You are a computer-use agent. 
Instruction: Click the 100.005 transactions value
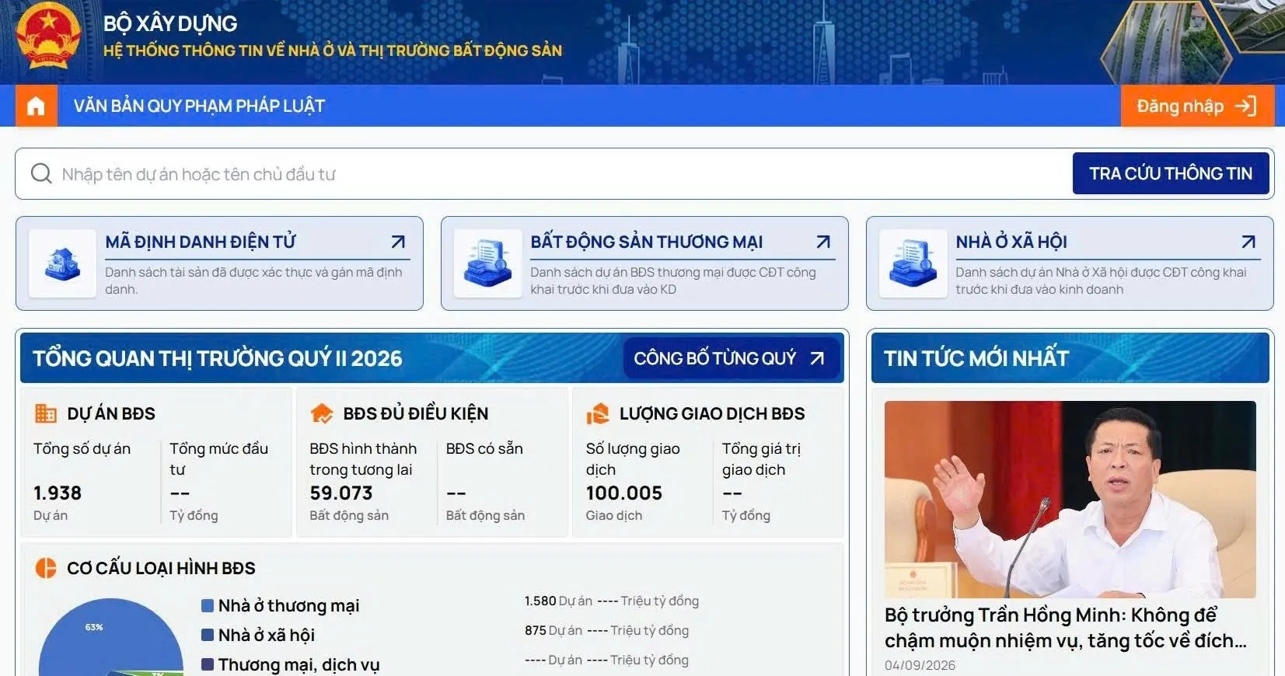click(x=624, y=493)
